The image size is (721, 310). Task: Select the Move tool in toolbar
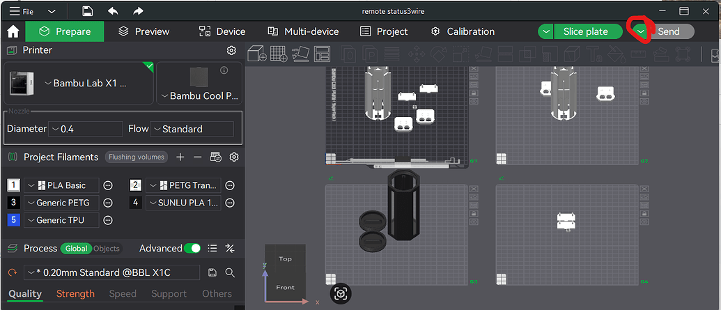417,54
